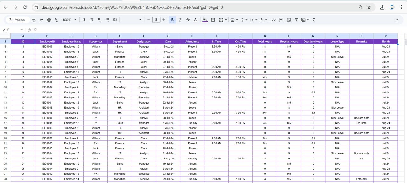407x183 pixels.
Task: Format selection as currency
Action: (x=84, y=20)
